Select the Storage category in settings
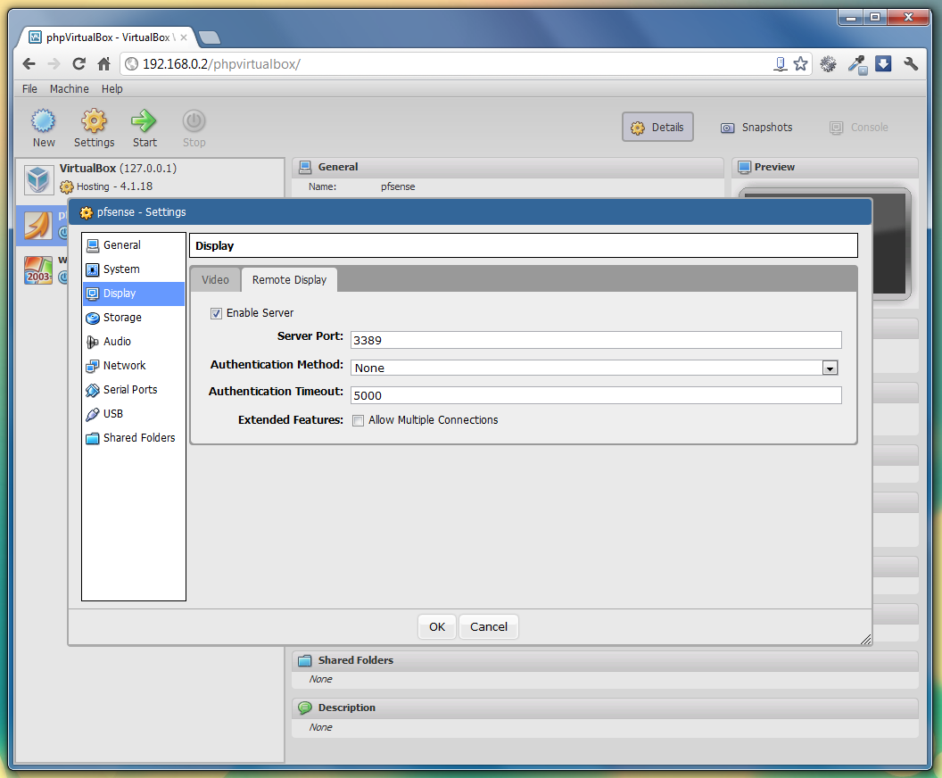This screenshot has width=942, height=778. 134,318
